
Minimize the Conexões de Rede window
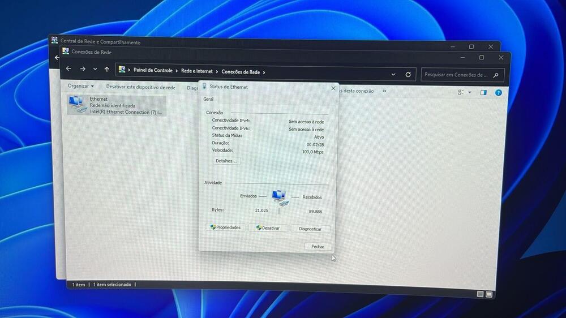point(463,57)
